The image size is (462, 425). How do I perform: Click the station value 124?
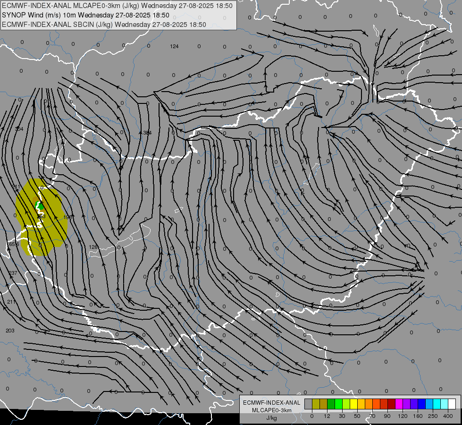[x=174, y=46]
